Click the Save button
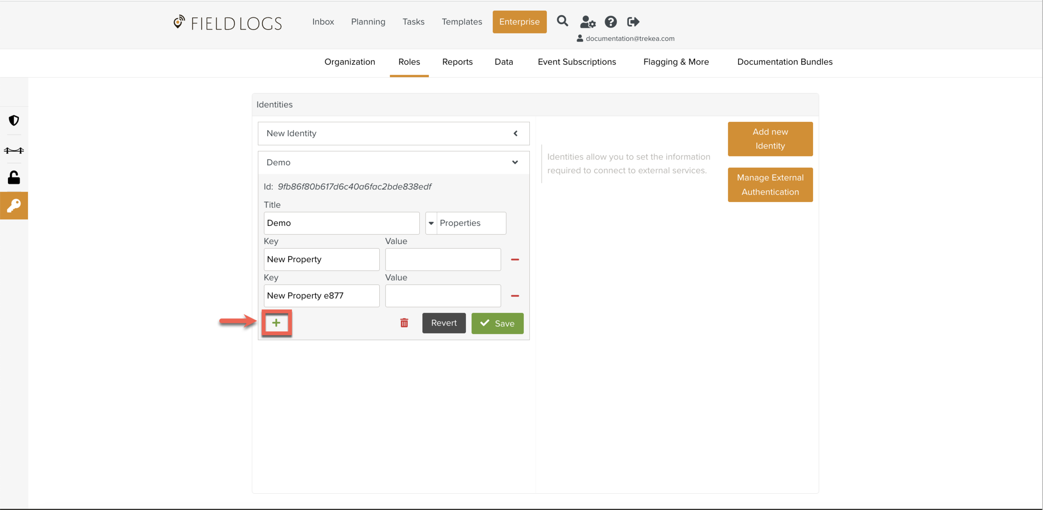Image resolution: width=1043 pixels, height=510 pixels. pyautogui.click(x=497, y=323)
